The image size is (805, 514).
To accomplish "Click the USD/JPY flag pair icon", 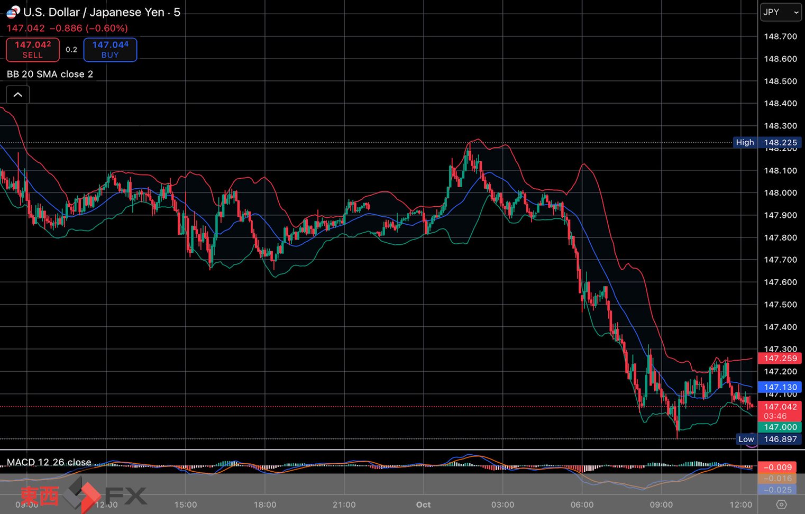I will coord(13,12).
